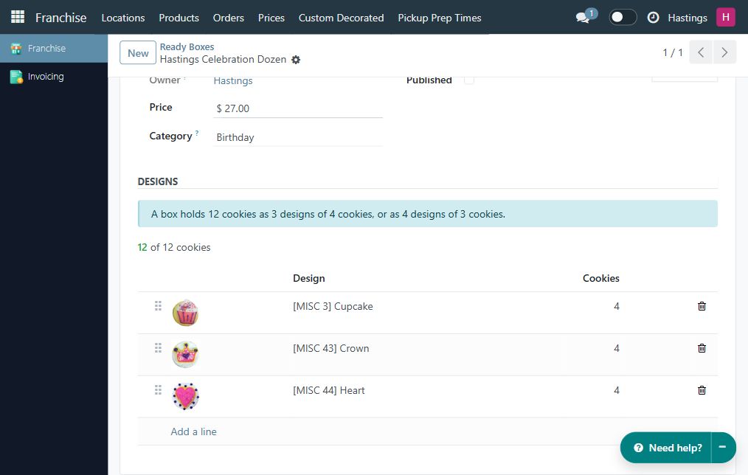Toggle the switch in the top bar
Screen dimensions: 748x475
[x=623, y=17]
